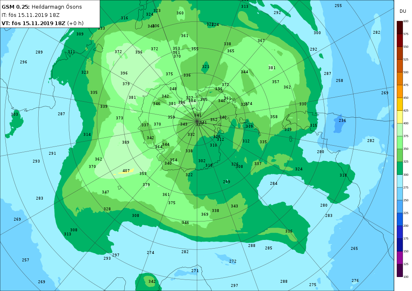Click the '291' ozone value
412x291 pixels.
coord(52,153)
